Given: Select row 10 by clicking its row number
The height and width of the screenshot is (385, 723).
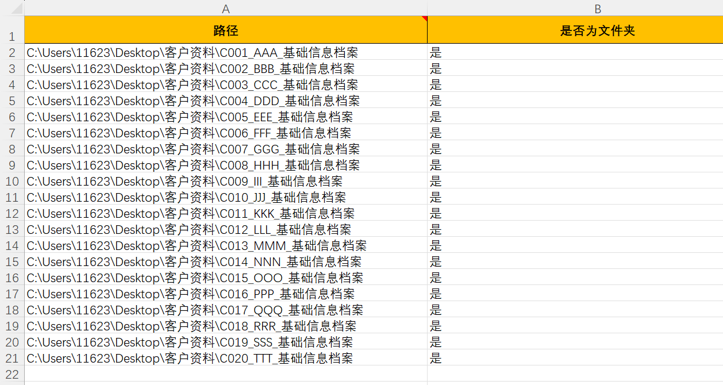Looking at the screenshot, I should coord(11,180).
